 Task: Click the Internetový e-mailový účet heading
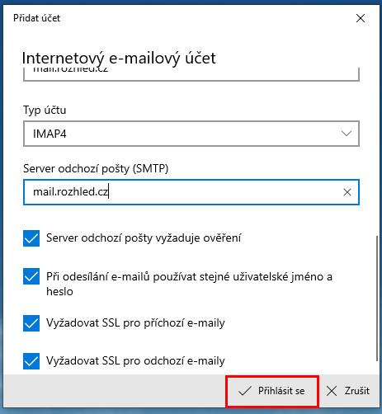coord(119,59)
